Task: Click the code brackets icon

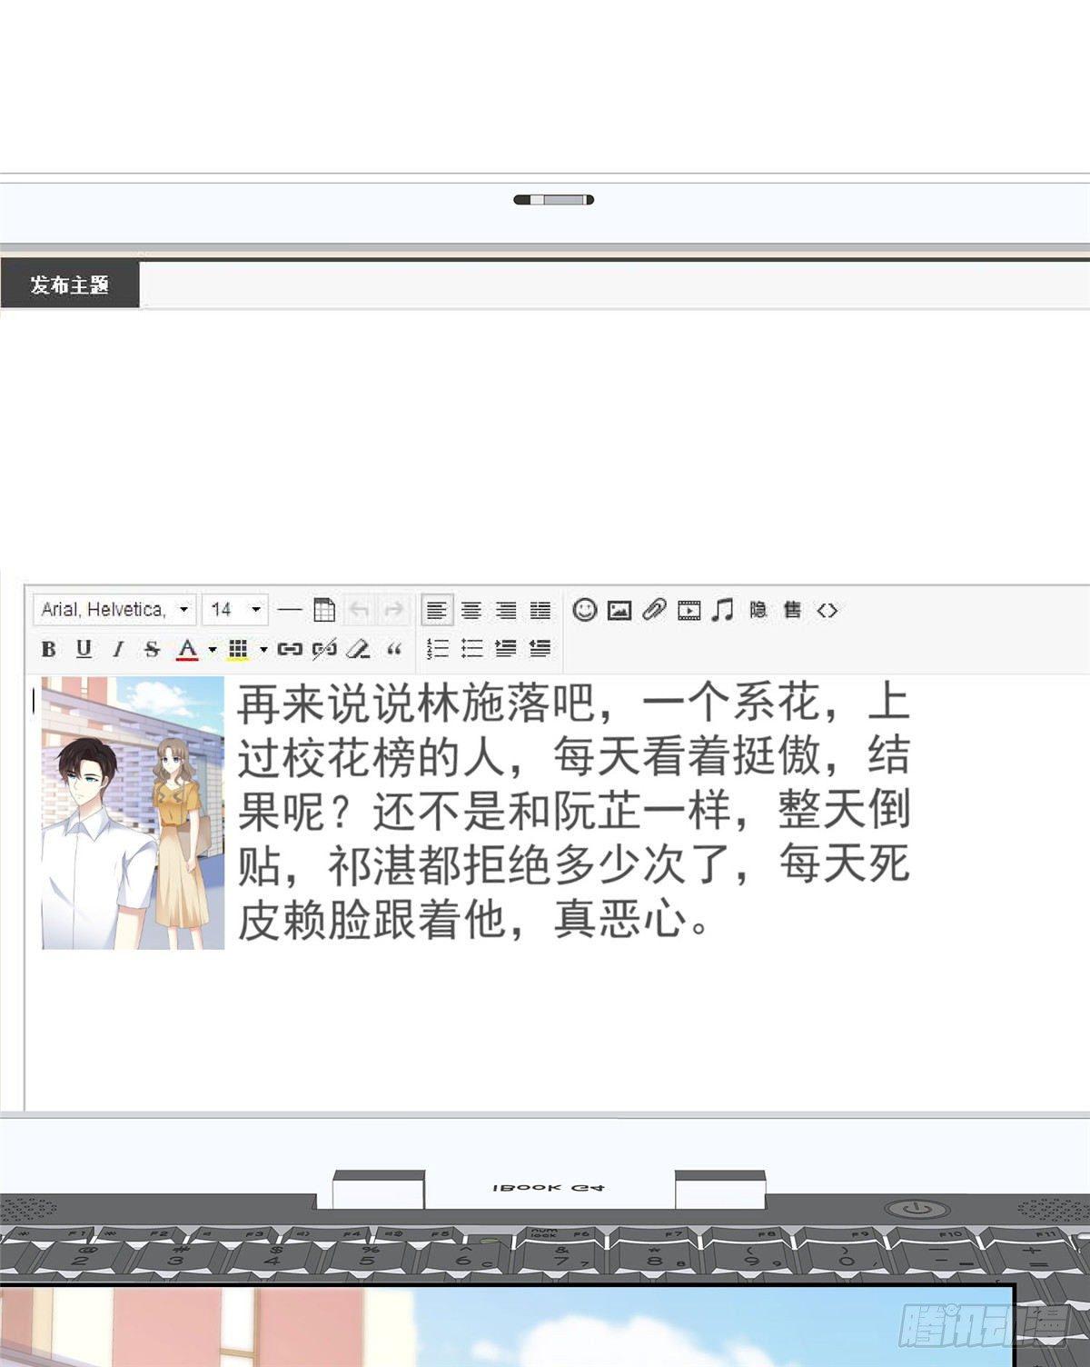Action: [827, 610]
